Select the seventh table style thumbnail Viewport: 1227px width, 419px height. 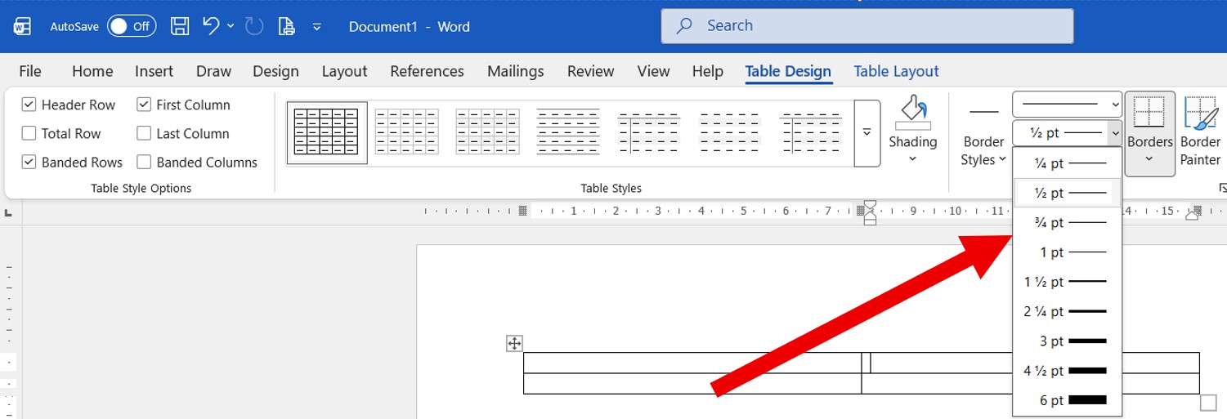pos(811,132)
